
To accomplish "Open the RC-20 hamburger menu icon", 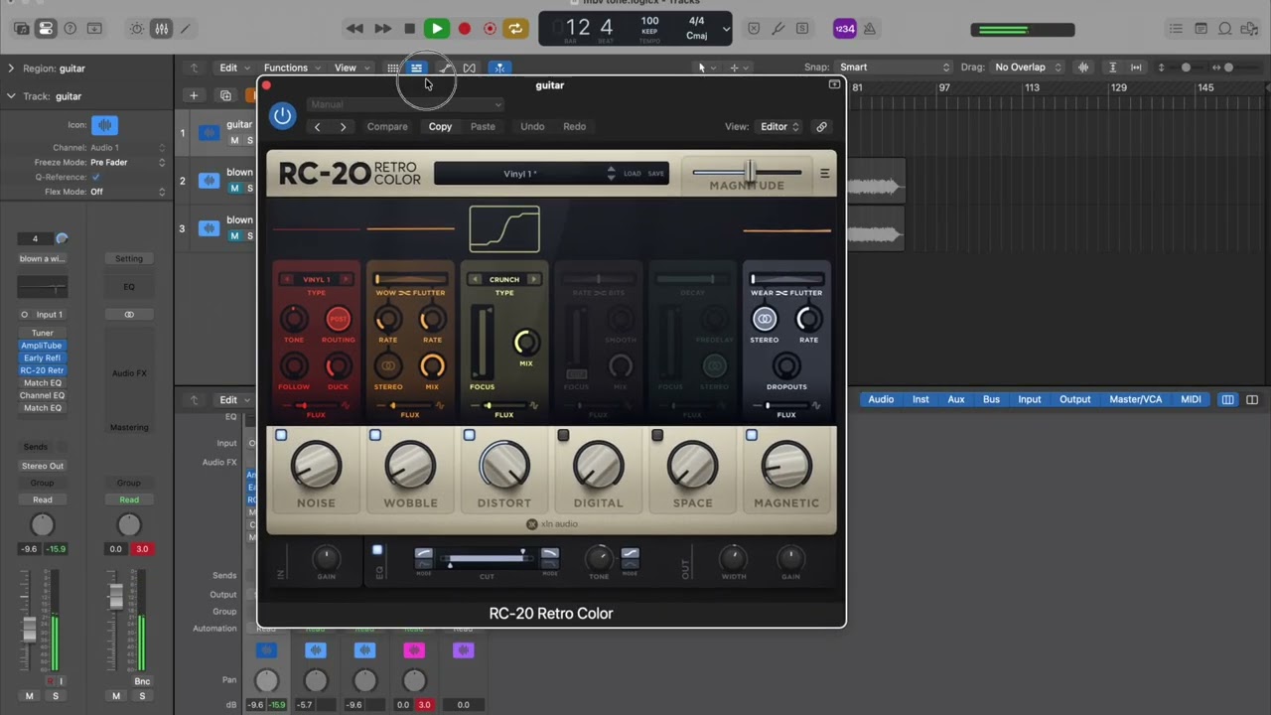I will click(x=824, y=174).
